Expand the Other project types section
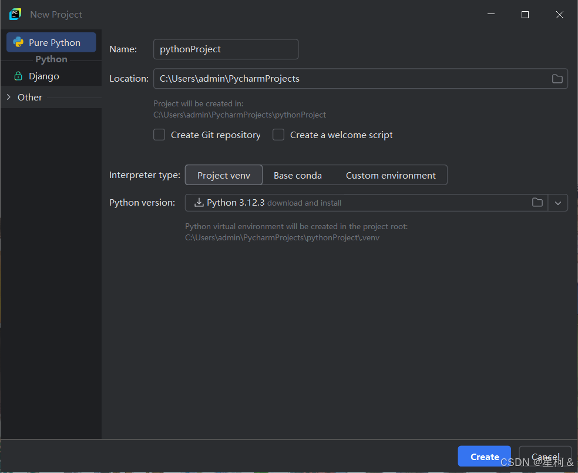 (x=9, y=97)
